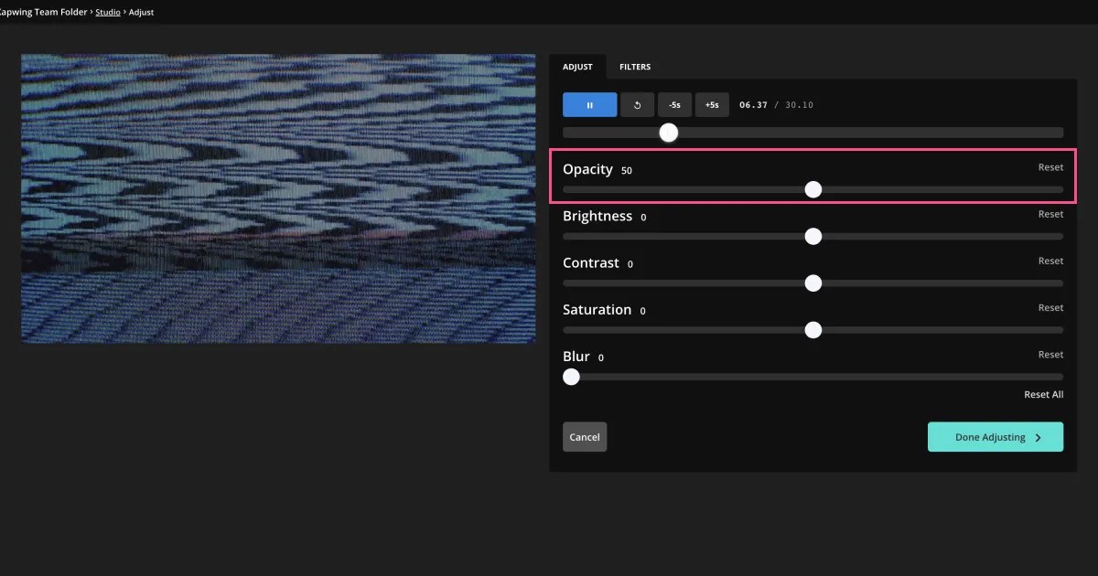
Task: Click the arrow on Done Adjusting
Action: [1039, 437]
